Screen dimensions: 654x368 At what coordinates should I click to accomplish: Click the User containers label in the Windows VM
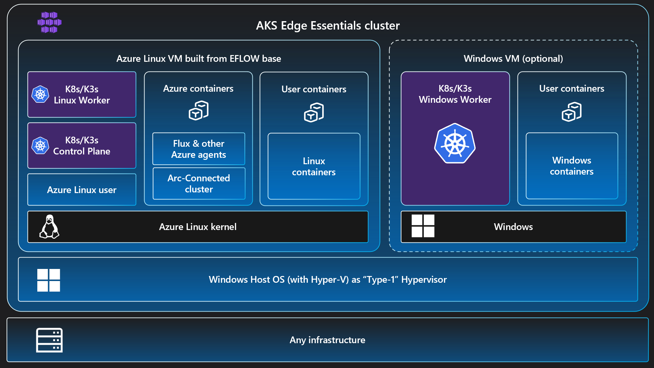pos(572,88)
